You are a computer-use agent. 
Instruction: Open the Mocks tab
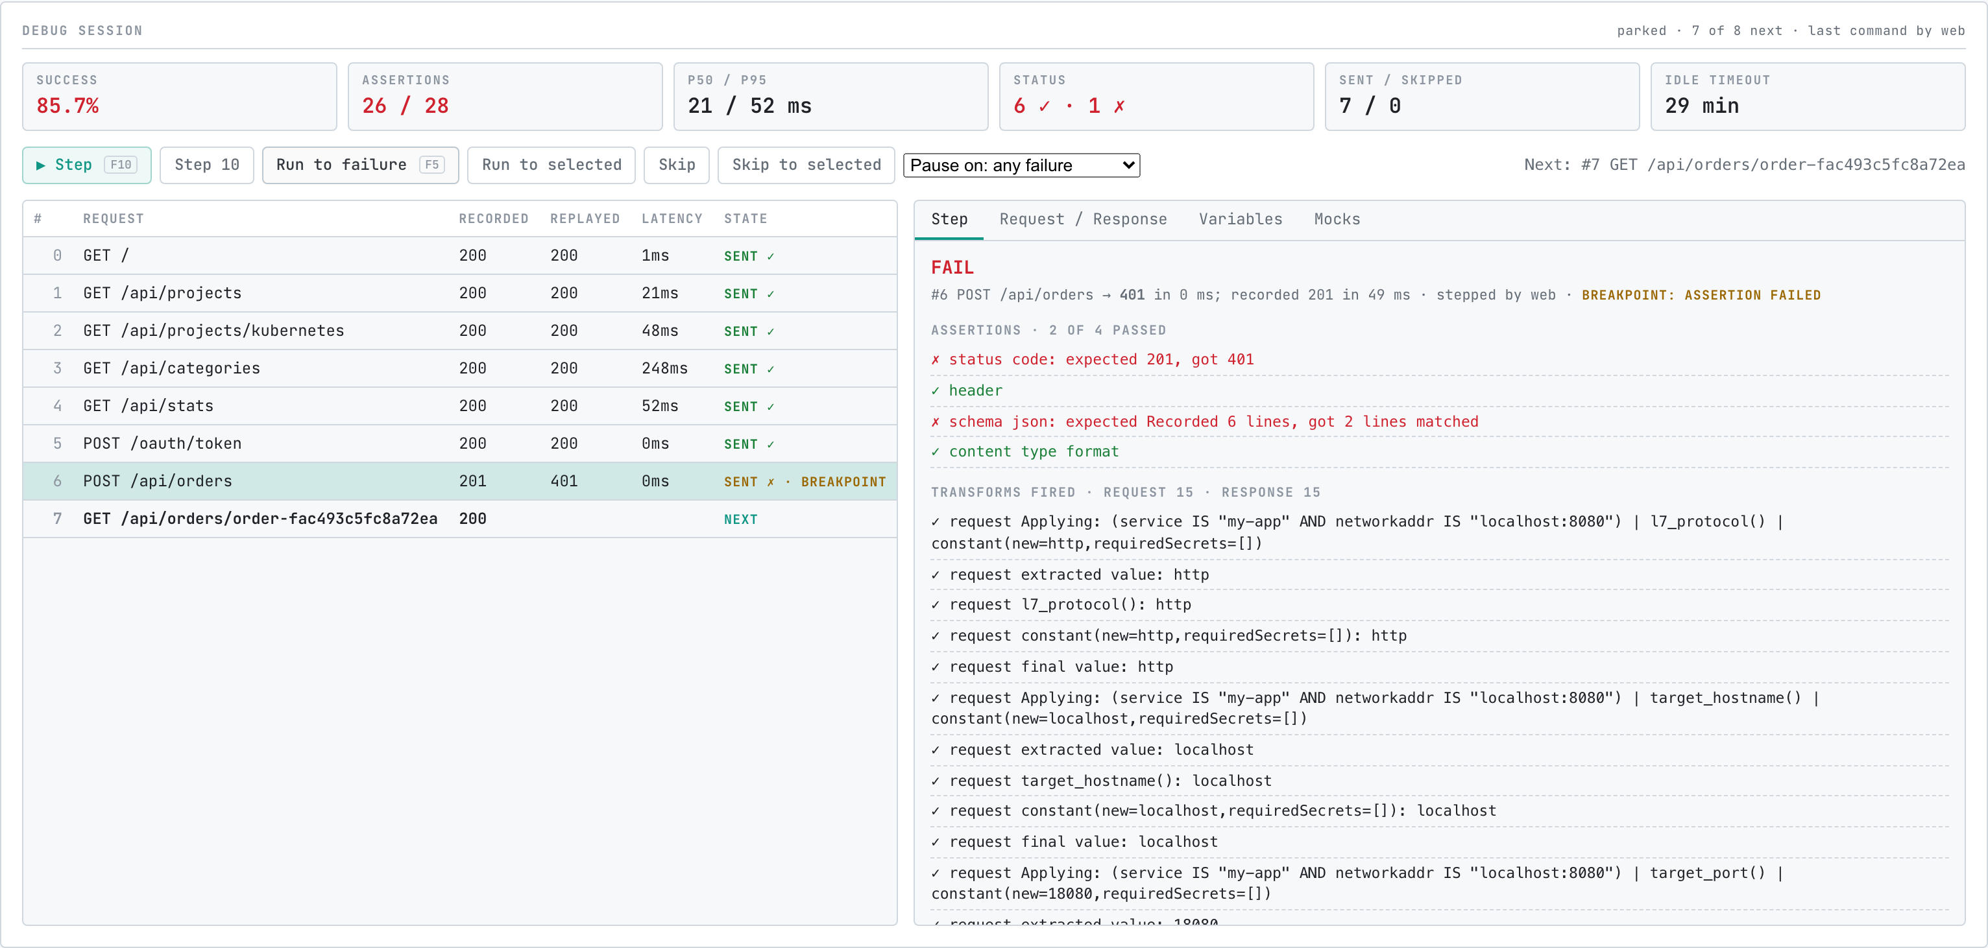pos(1337,219)
